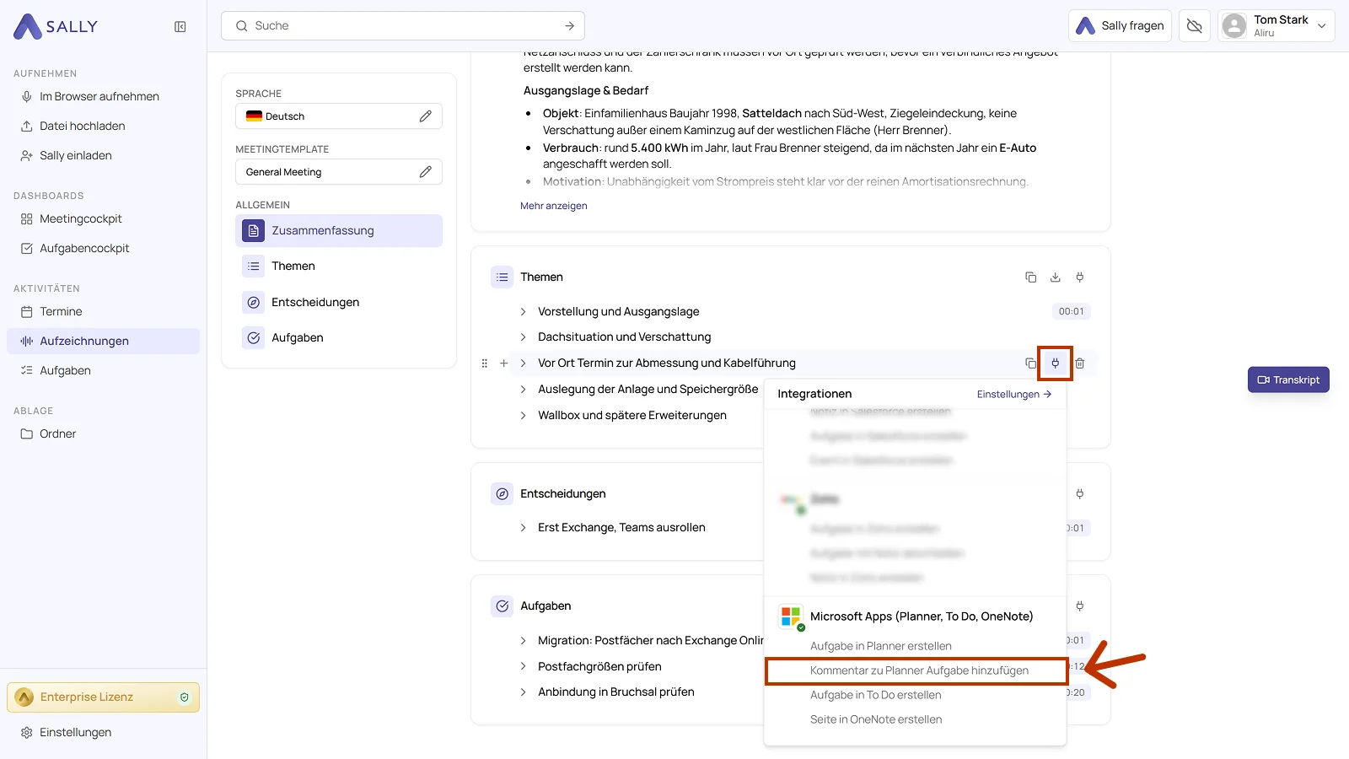Open the Einstellungen link in Integrationen popup
Viewport: 1349px width, 759px height.
coord(1014,394)
